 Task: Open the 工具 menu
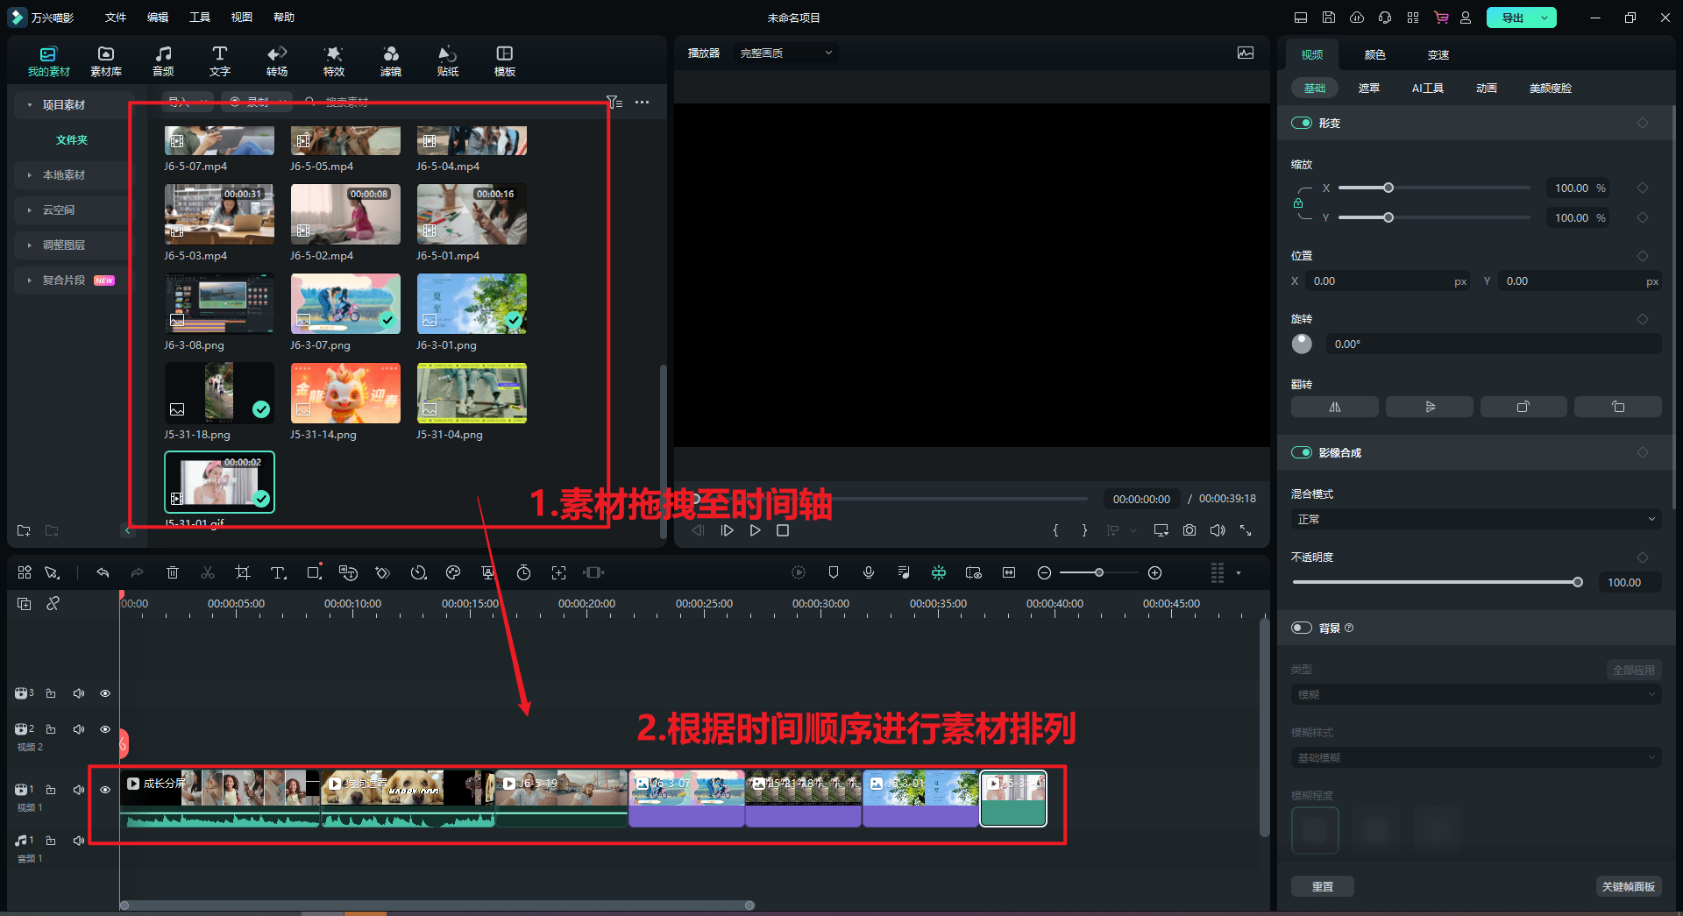[x=200, y=18]
